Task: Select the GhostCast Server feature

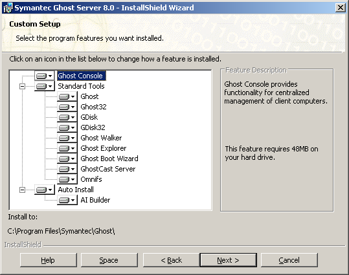Action: coord(108,169)
